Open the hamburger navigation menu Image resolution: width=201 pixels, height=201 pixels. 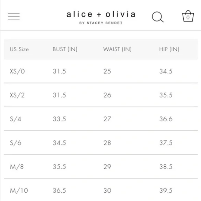pyautogui.click(x=14, y=16)
